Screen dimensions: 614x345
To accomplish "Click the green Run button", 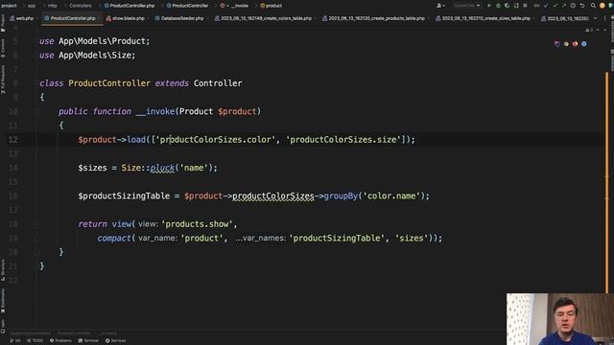I will coord(489,6).
